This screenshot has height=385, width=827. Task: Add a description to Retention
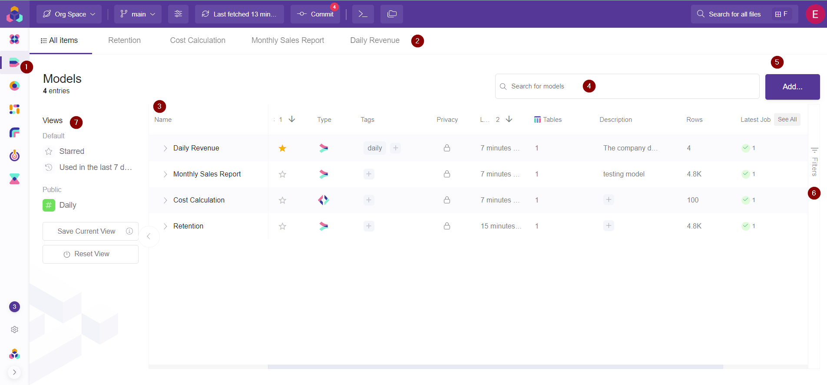pyautogui.click(x=609, y=225)
